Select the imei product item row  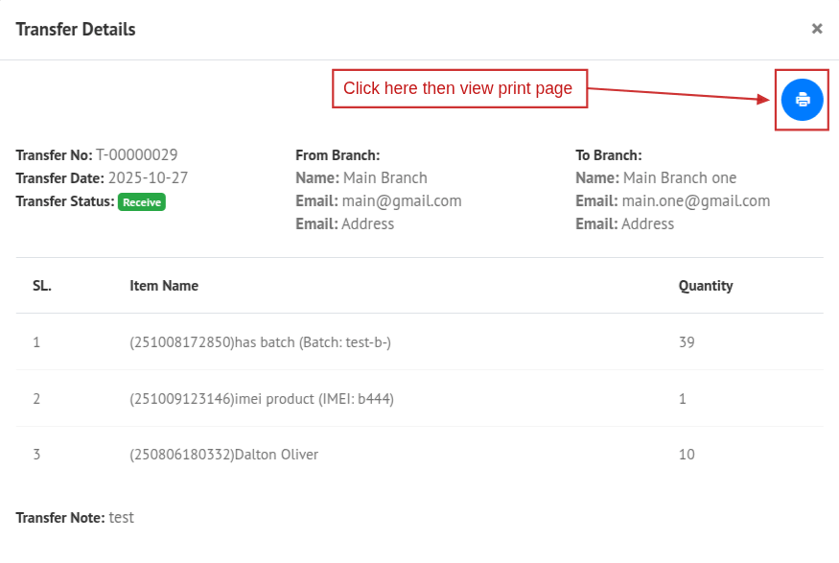point(262,399)
